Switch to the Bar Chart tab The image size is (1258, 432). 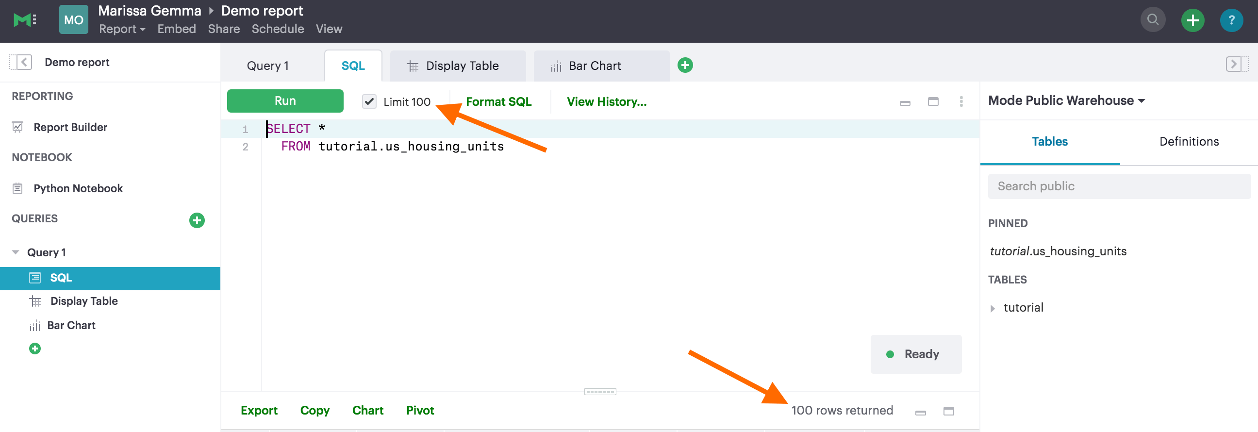(x=601, y=66)
